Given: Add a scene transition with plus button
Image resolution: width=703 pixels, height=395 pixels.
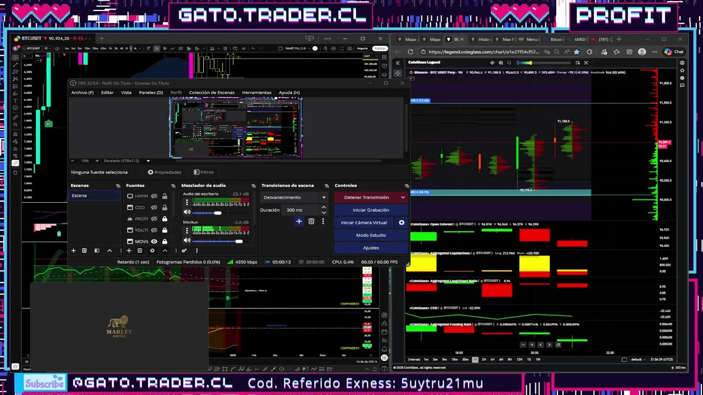Looking at the screenshot, I should 299,222.
